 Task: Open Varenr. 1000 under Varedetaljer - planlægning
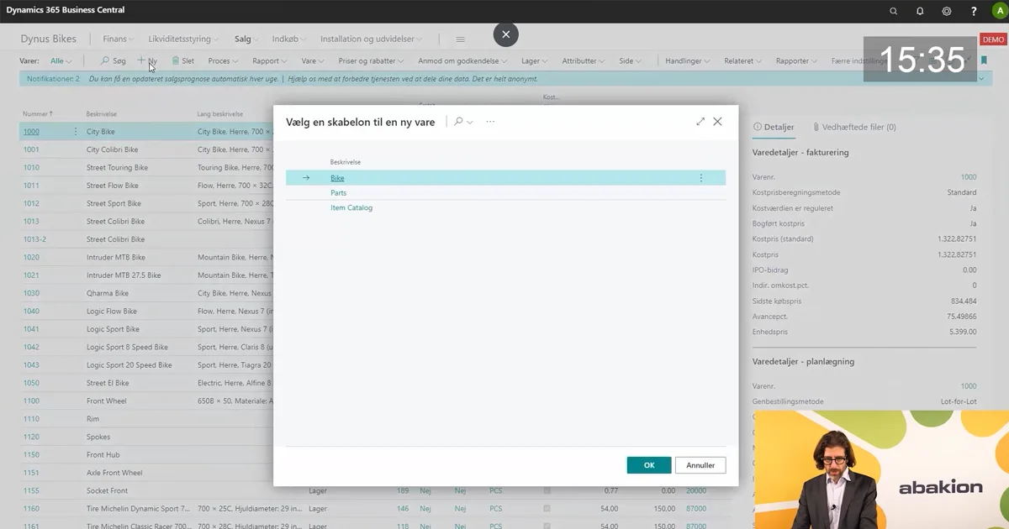(x=969, y=386)
